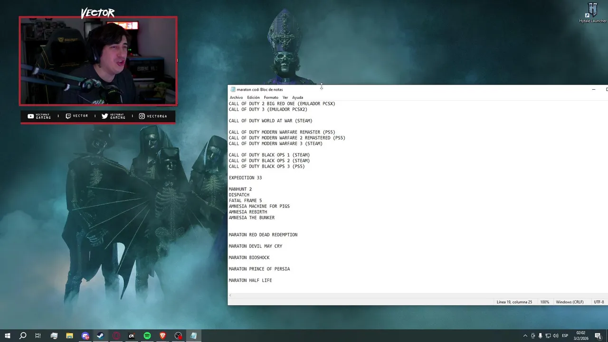Click the 'DISPATCH' line
Screen dimensions: 608x342
239,195
